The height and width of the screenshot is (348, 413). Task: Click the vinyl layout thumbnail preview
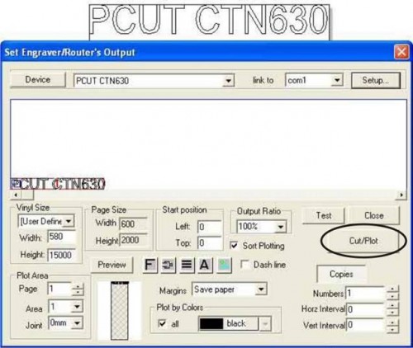tap(120, 310)
